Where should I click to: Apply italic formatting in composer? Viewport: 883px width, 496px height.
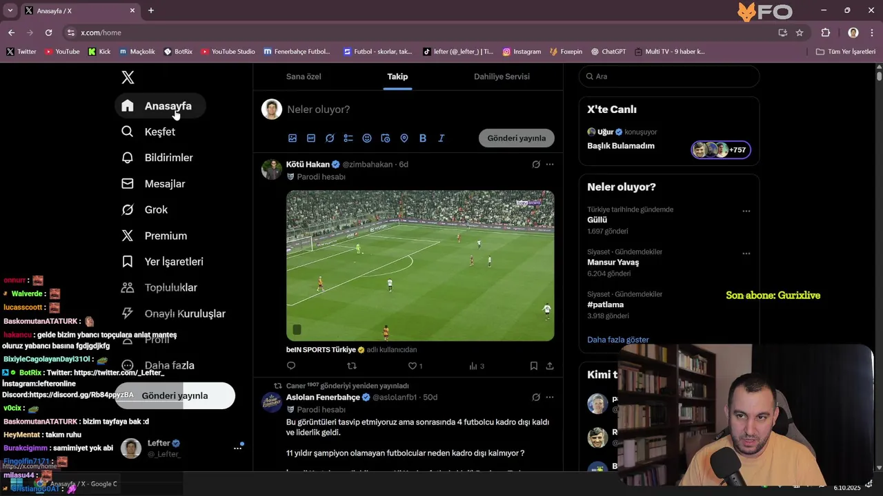tap(441, 138)
